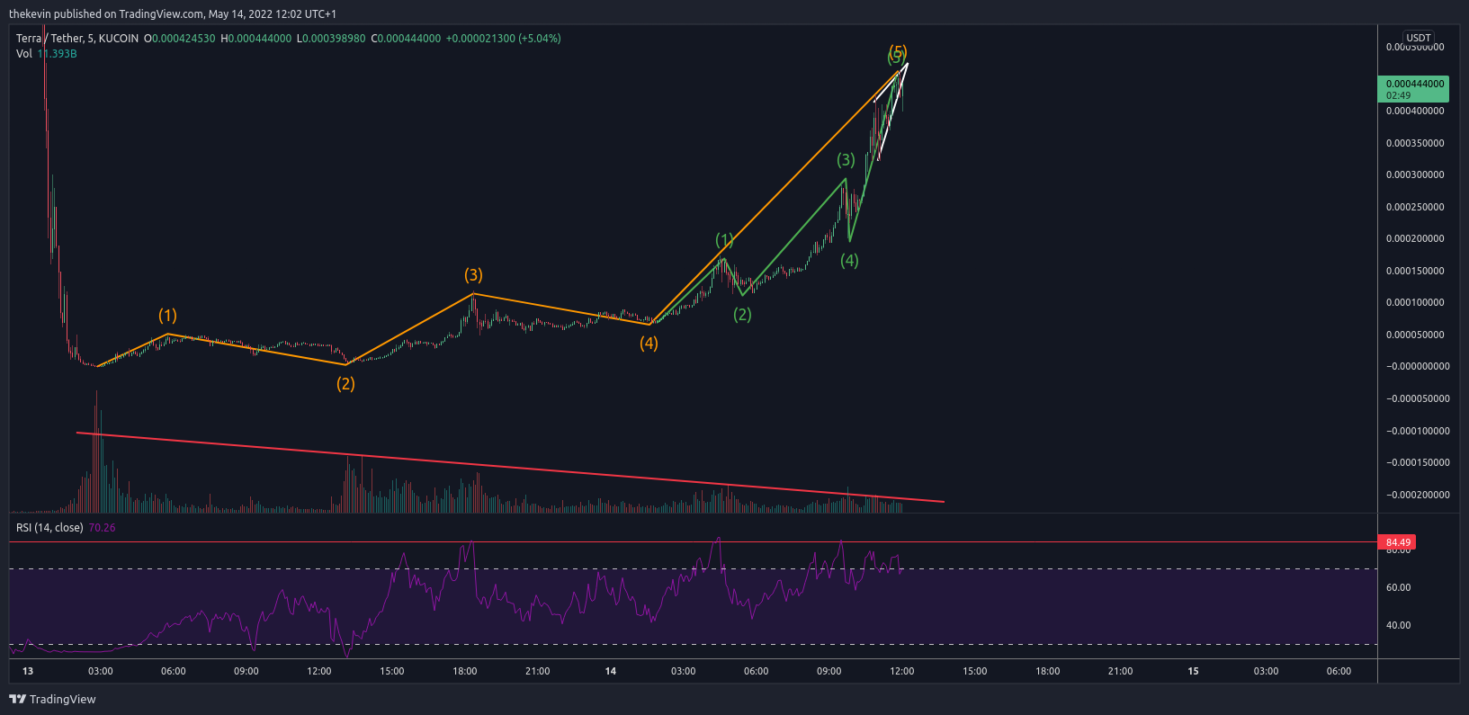Image resolution: width=1469 pixels, height=715 pixels.
Task: Click orange wave label (2)
Action: (345, 384)
